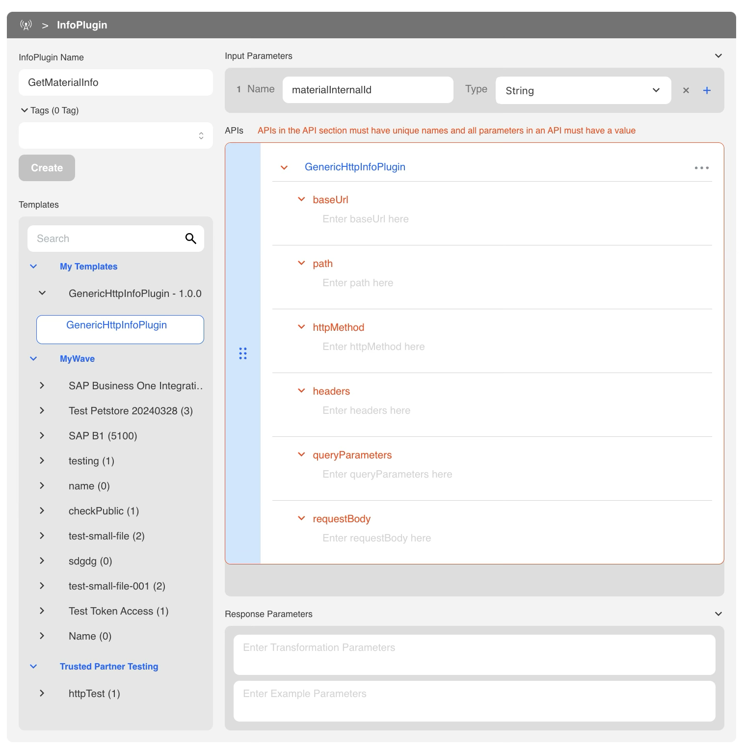Remove the materialInternalId input parameter

tap(686, 90)
